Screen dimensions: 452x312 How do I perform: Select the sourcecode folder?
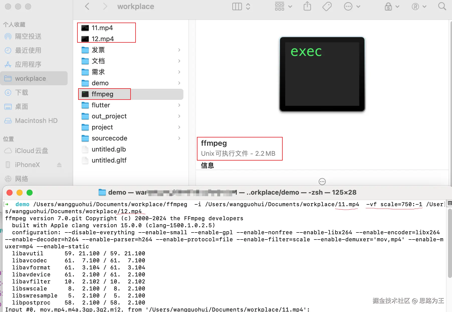coord(131,138)
